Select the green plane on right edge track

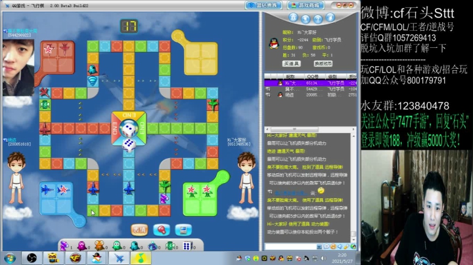click(x=213, y=104)
